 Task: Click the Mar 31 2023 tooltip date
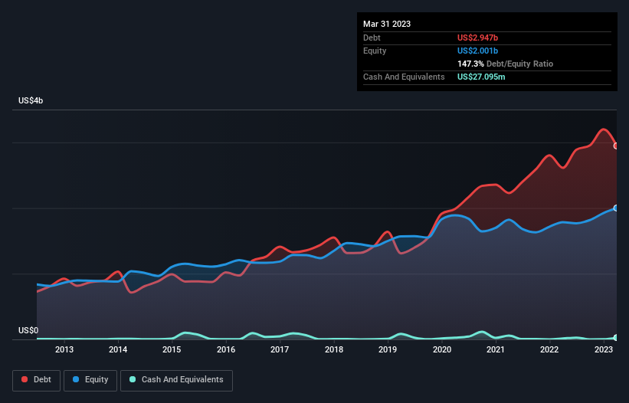(x=387, y=24)
